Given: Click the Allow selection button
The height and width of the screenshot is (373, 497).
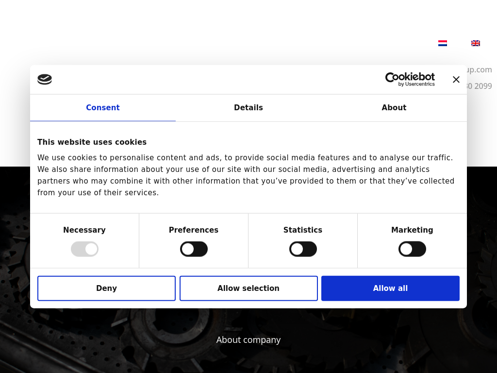Looking at the screenshot, I should tap(248, 288).
